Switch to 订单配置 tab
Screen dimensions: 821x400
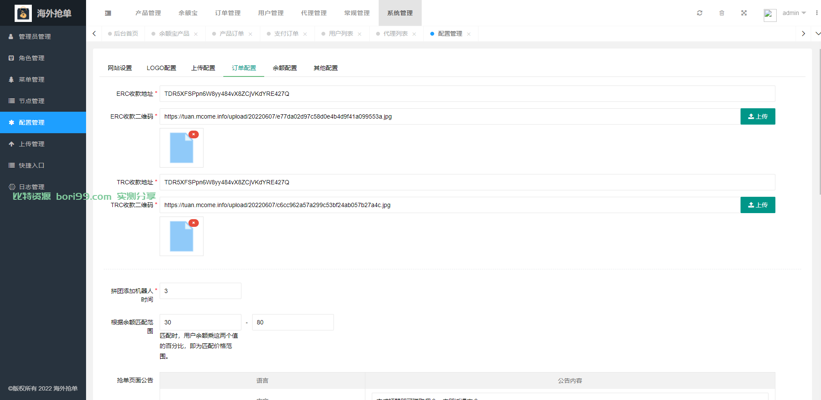[244, 68]
